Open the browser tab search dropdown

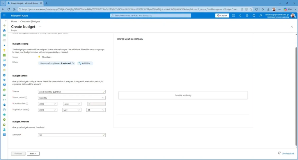coord(3,3)
